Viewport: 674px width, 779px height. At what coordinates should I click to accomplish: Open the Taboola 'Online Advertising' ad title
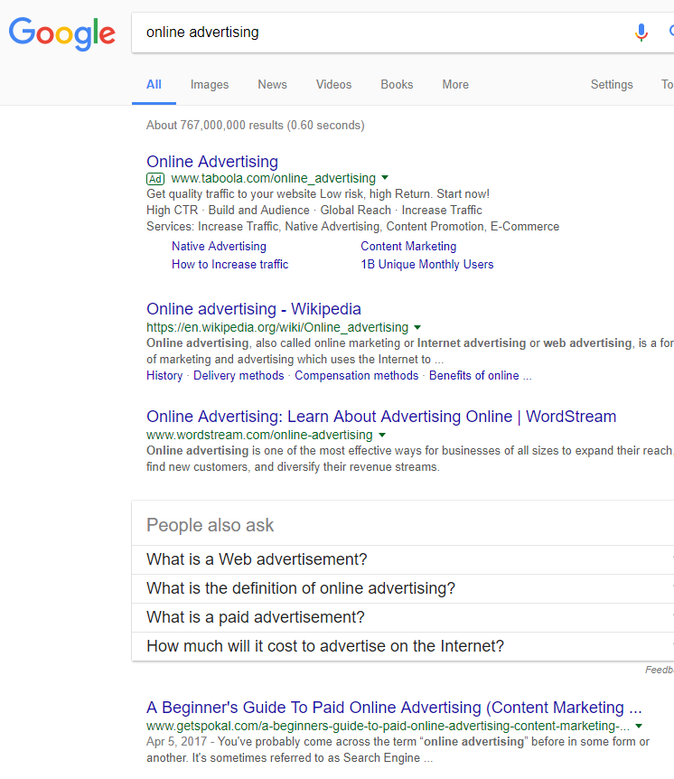coord(212,162)
